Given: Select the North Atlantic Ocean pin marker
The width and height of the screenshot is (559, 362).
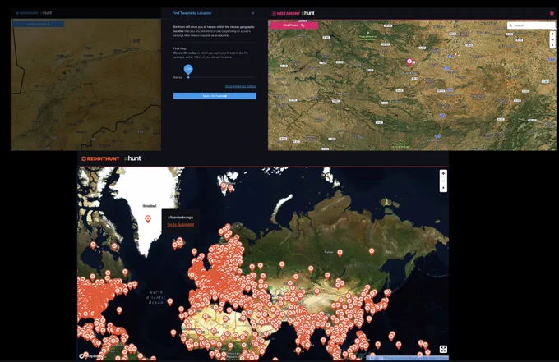Looking at the screenshot, I should (170, 302).
